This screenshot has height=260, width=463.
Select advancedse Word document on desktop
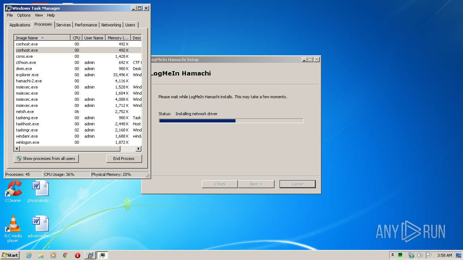point(40,227)
